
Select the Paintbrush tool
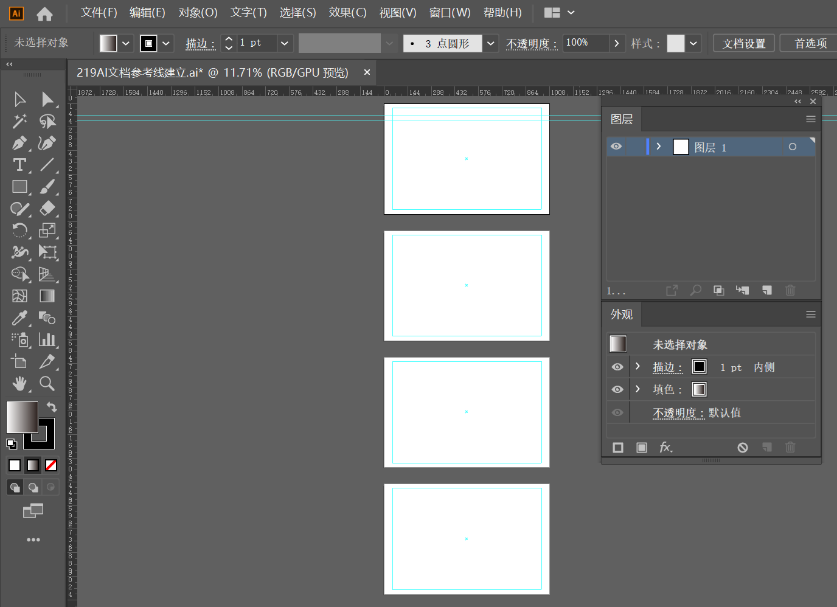tap(47, 187)
